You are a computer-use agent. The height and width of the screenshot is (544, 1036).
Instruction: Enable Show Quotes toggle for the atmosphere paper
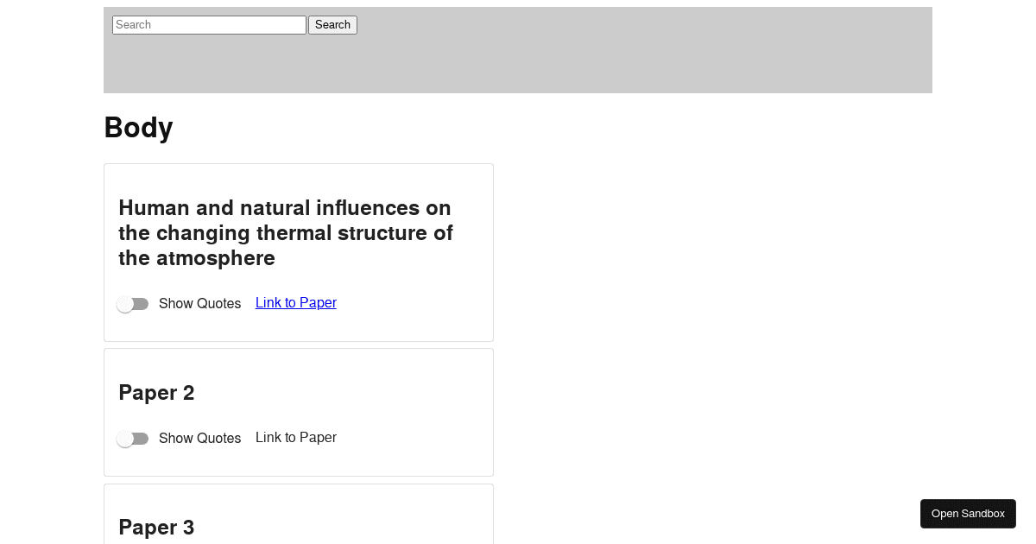click(x=133, y=304)
